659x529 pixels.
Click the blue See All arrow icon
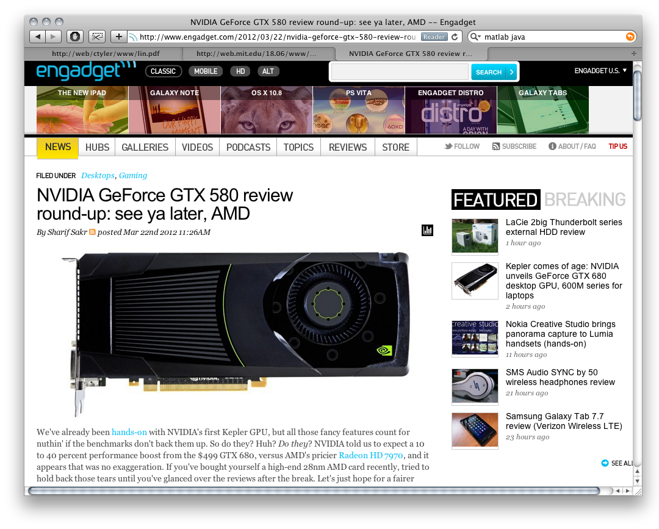tap(605, 463)
